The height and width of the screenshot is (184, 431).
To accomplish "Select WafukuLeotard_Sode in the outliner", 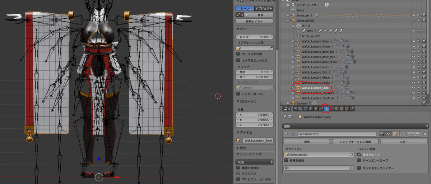I will [315, 88].
